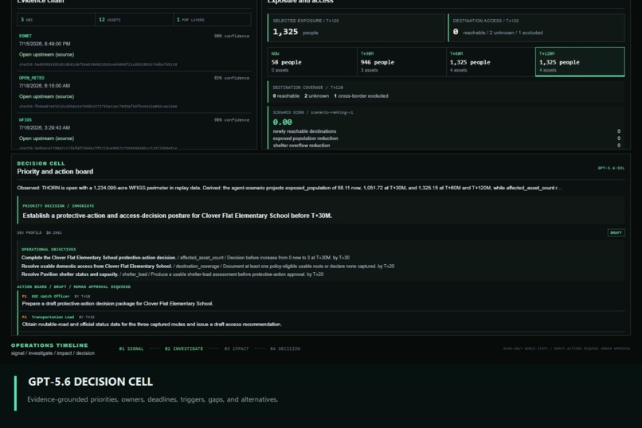Viewport: 642px width, 428px height.
Task: Select the T+30M 946 people card
Action: [401, 62]
